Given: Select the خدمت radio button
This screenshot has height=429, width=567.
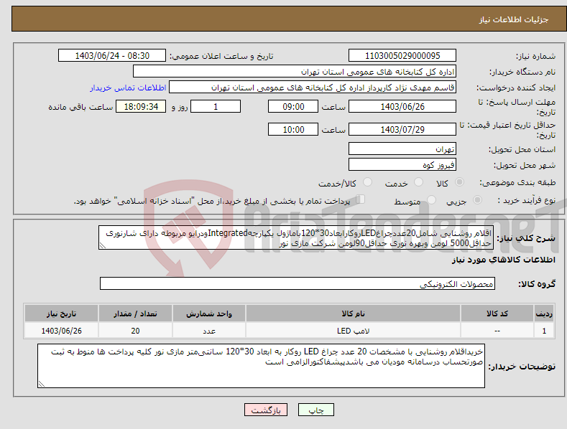Looking at the screenshot, I should coord(418,182).
